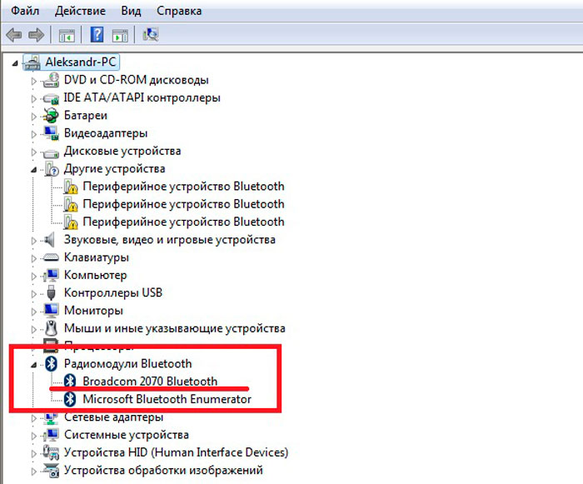Click Bluetooth icon beside Радиомодули Bluetooth
The image size is (583, 484).
tap(51, 363)
